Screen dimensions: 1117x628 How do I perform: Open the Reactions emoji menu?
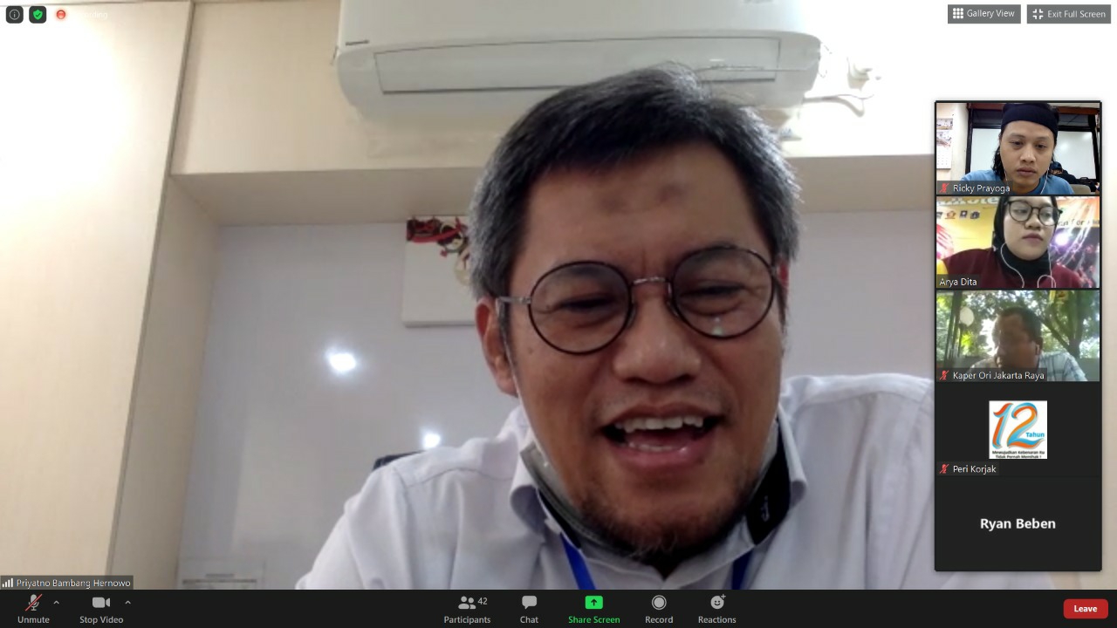coord(716,609)
